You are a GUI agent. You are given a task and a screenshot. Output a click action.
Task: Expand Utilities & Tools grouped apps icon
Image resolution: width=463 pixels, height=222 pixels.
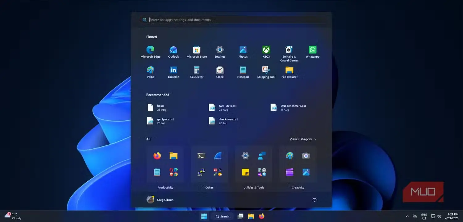[x=262, y=172]
